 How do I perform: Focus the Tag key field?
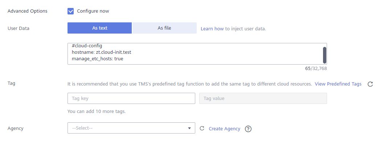point(131,99)
